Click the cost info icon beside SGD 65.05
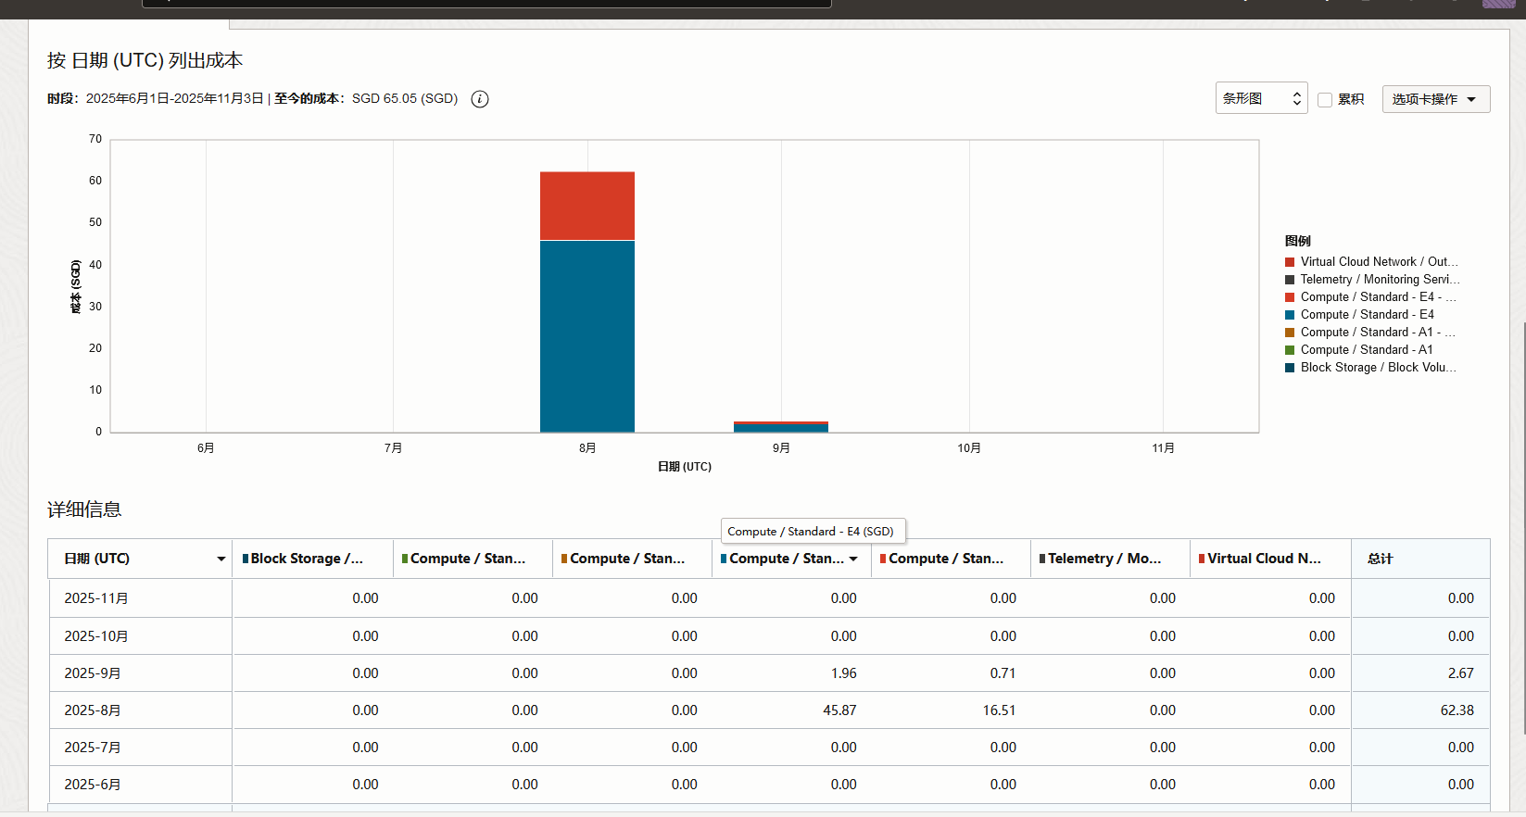1526x817 pixels. (480, 99)
